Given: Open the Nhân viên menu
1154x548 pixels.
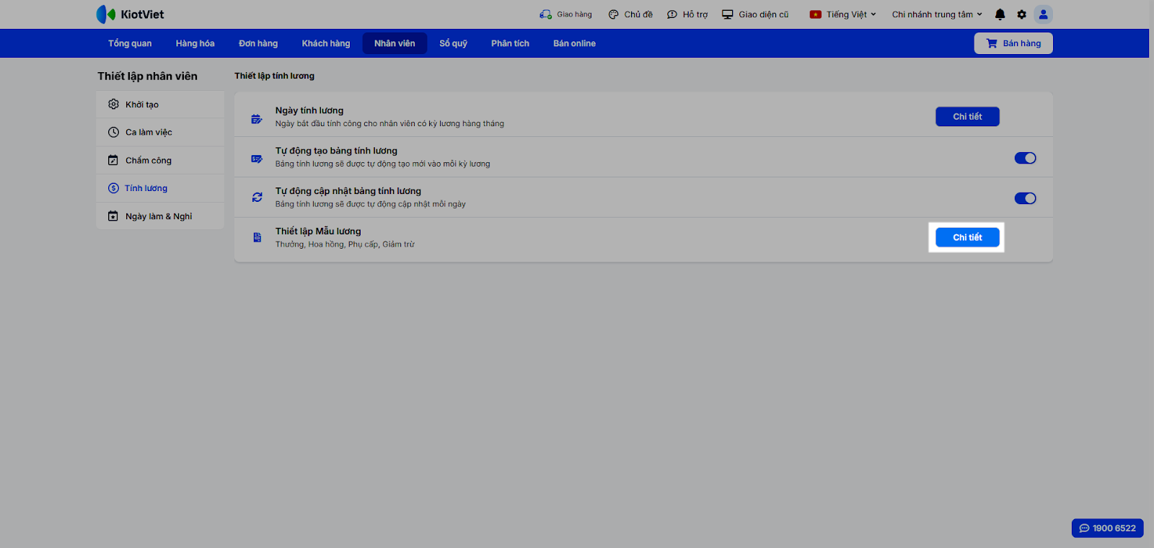Looking at the screenshot, I should (395, 43).
